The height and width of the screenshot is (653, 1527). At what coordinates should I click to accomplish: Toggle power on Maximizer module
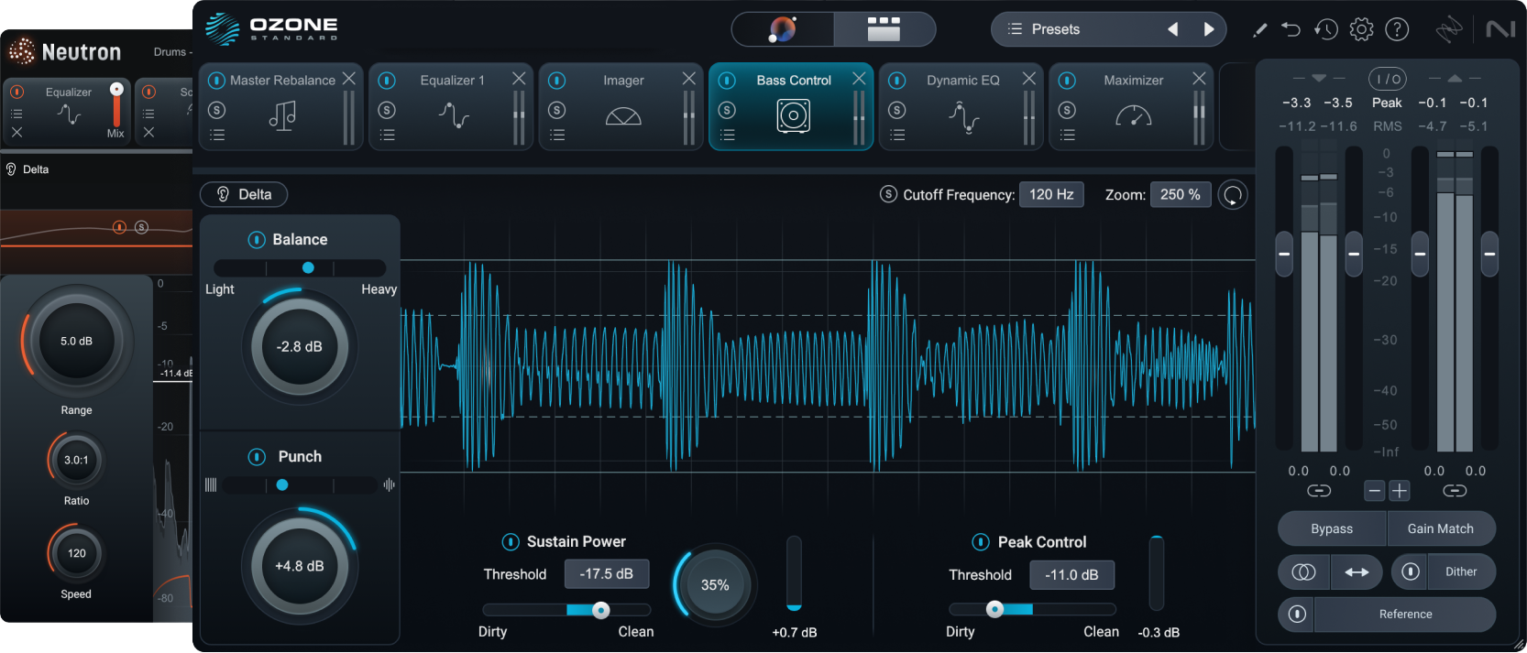click(1067, 81)
